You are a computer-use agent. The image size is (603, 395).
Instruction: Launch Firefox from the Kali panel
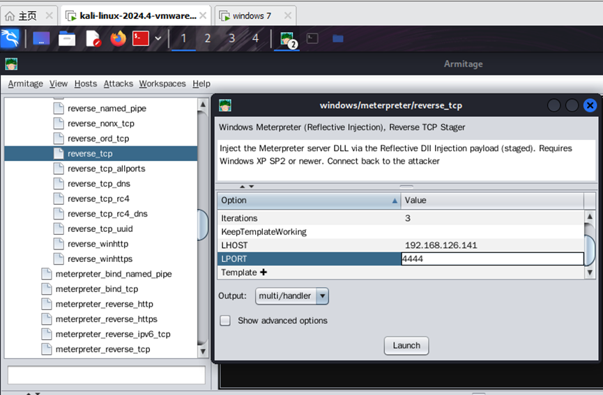tap(118, 38)
